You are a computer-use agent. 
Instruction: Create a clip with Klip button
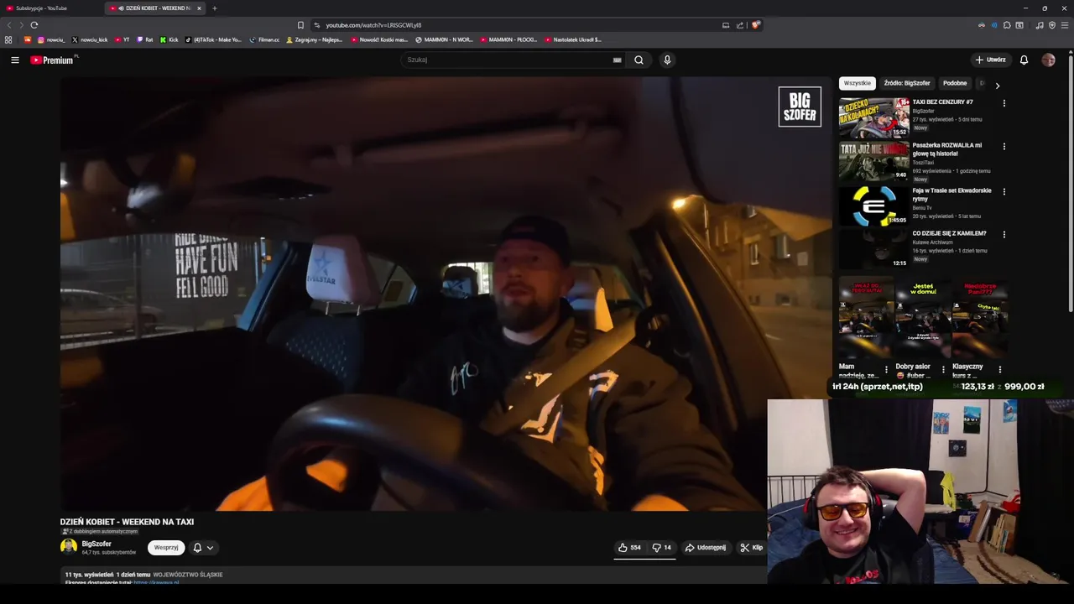(751, 548)
